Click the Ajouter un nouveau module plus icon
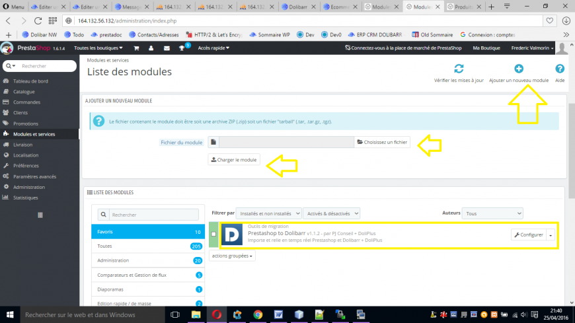 (x=519, y=69)
